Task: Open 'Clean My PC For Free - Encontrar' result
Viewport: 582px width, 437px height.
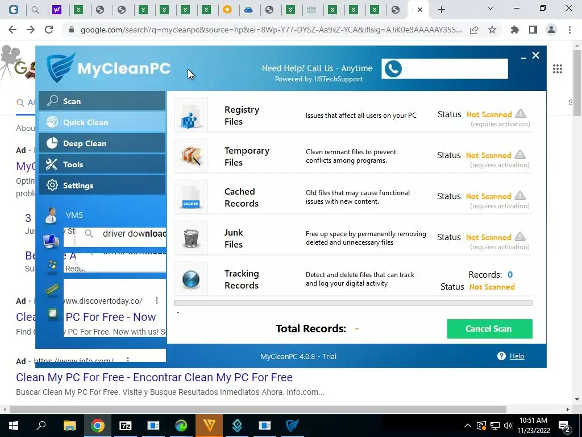Action: click(x=154, y=377)
